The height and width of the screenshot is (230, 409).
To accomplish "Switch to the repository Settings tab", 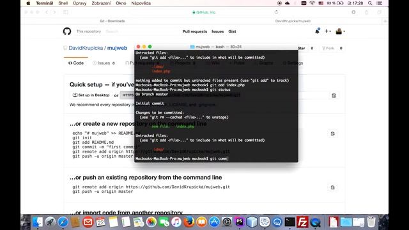I will point(293,63).
